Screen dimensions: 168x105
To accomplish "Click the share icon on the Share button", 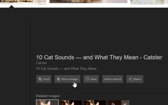I will click(x=130, y=79).
